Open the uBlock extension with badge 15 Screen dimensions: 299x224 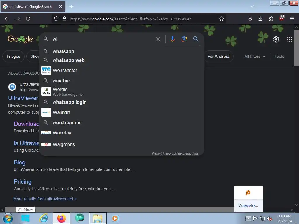click(282, 18)
